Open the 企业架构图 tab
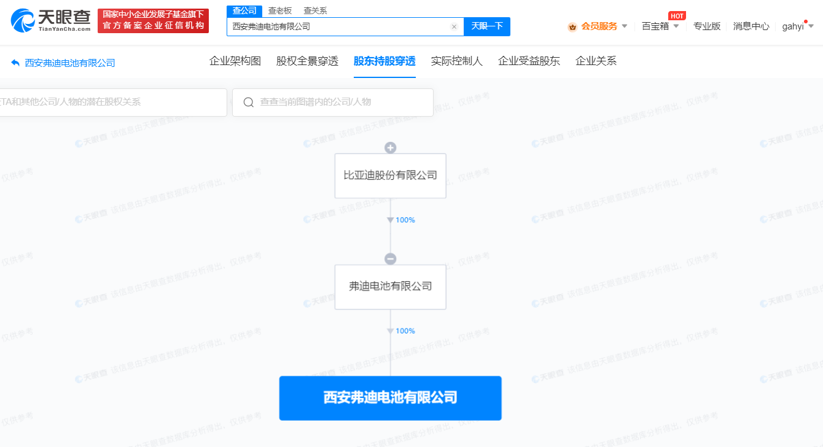The width and height of the screenshot is (823, 447). pyautogui.click(x=235, y=61)
